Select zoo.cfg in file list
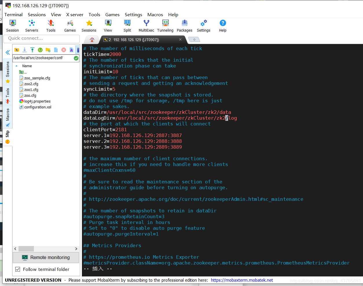 tap(28, 95)
